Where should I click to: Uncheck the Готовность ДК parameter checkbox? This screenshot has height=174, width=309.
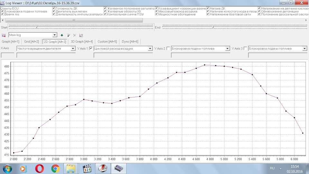click(x=54, y=8)
